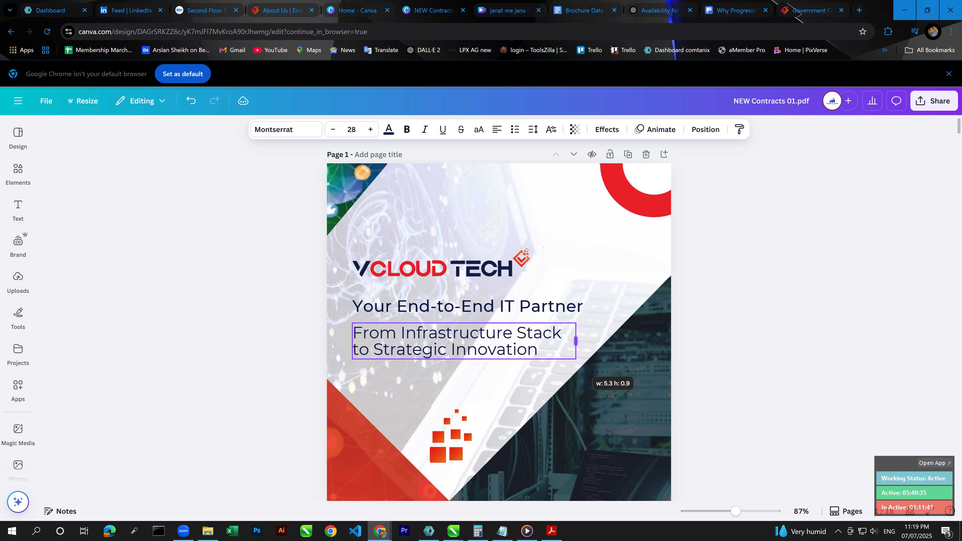Toggle bold formatting
The height and width of the screenshot is (541, 962).
407,129
